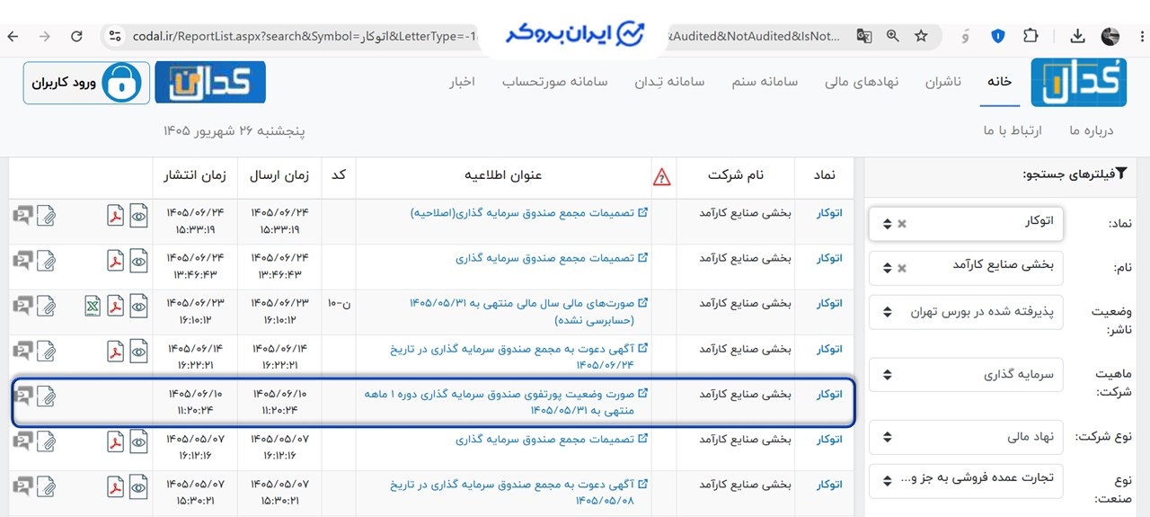1150x517 pixels.
Task: Click the Codal logo beside خانه
Action: click(x=1078, y=82)
